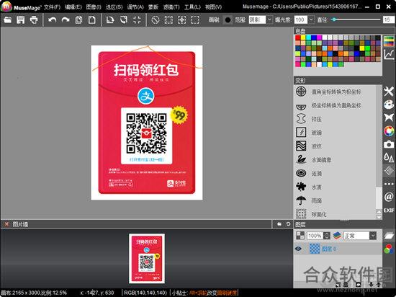Click the fit-to-screen arrows icon
396x297 pixels.
coord(137,19)
